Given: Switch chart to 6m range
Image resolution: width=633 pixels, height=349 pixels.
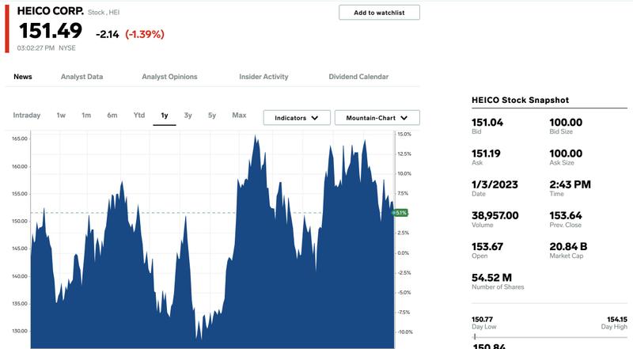Looking at the screenshot, I should (x=112, y=115).
